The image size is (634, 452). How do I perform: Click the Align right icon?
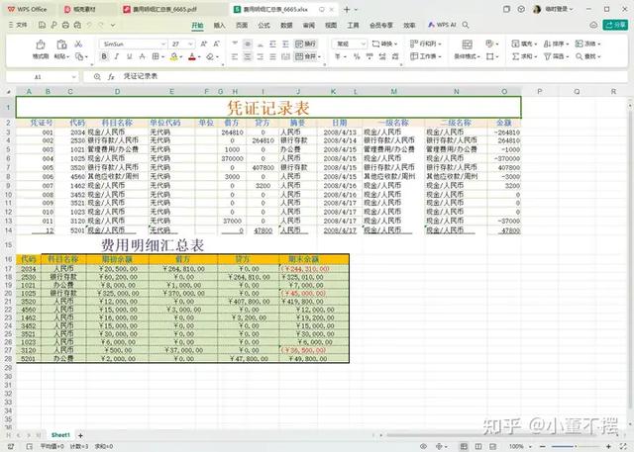[260, 57]
